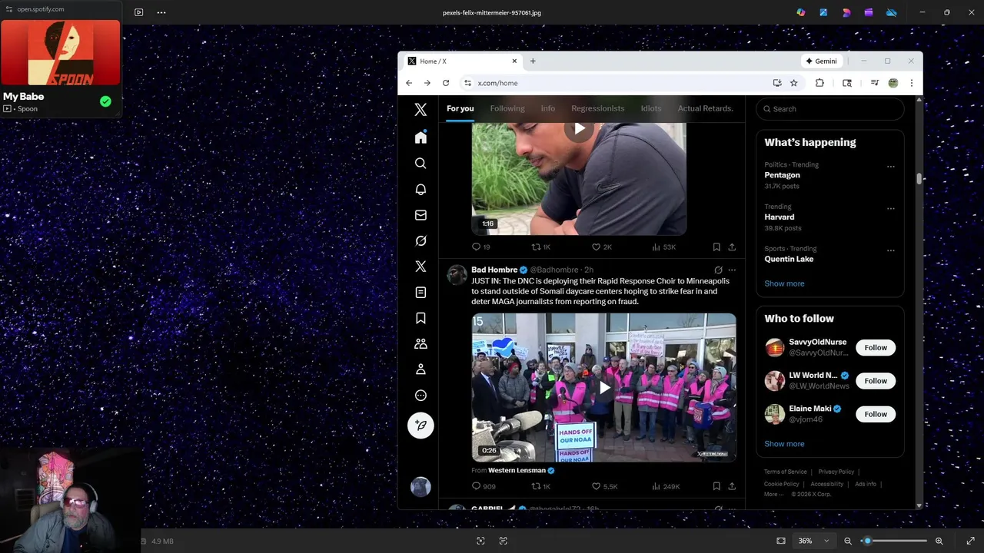Follow LW World News
Image resolution: width=984 pixels, height=553 pixels.
(876, 381)
